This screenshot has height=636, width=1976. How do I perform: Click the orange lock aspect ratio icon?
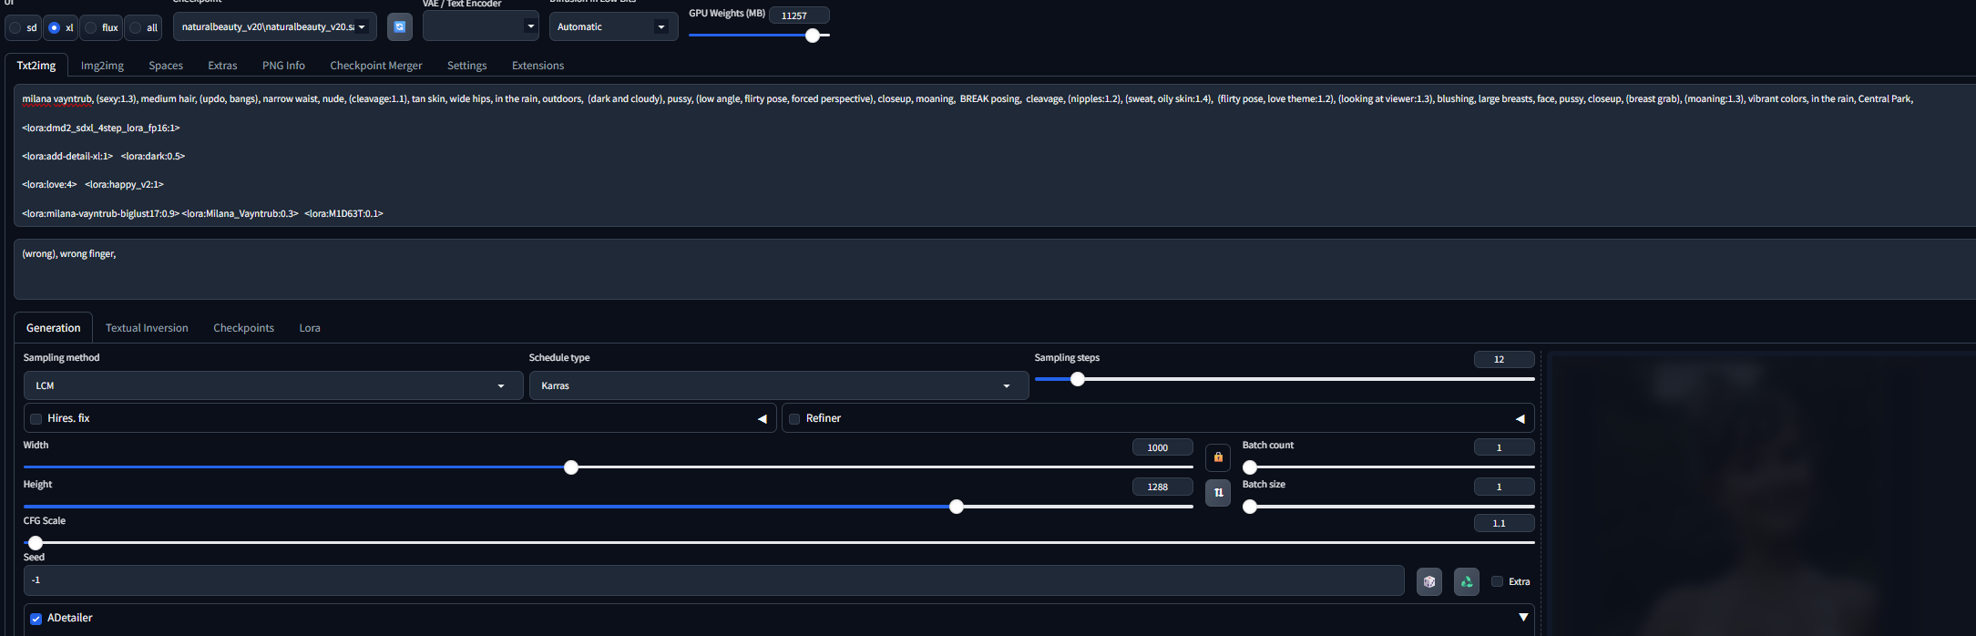1218,457
